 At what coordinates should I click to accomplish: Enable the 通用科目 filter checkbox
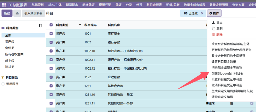pyautogui.click(x=3, y=84)
